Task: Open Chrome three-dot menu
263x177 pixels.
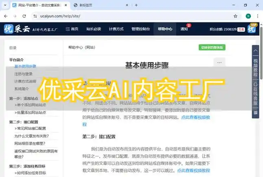Action: pos(257,16)
